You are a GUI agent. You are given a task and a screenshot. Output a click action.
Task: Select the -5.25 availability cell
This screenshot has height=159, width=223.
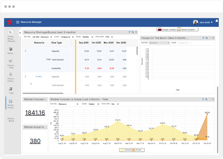coord(87,68)
